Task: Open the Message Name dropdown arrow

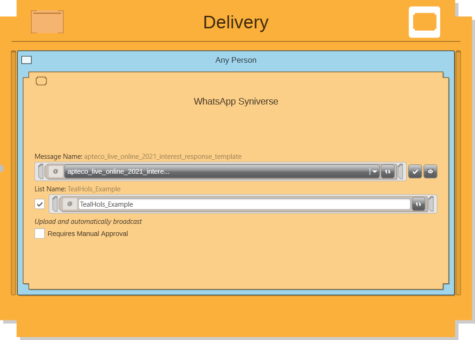Action: click(x=374, y=171)
